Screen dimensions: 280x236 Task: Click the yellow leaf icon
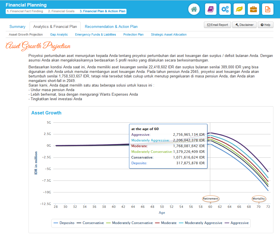(239, 9)
